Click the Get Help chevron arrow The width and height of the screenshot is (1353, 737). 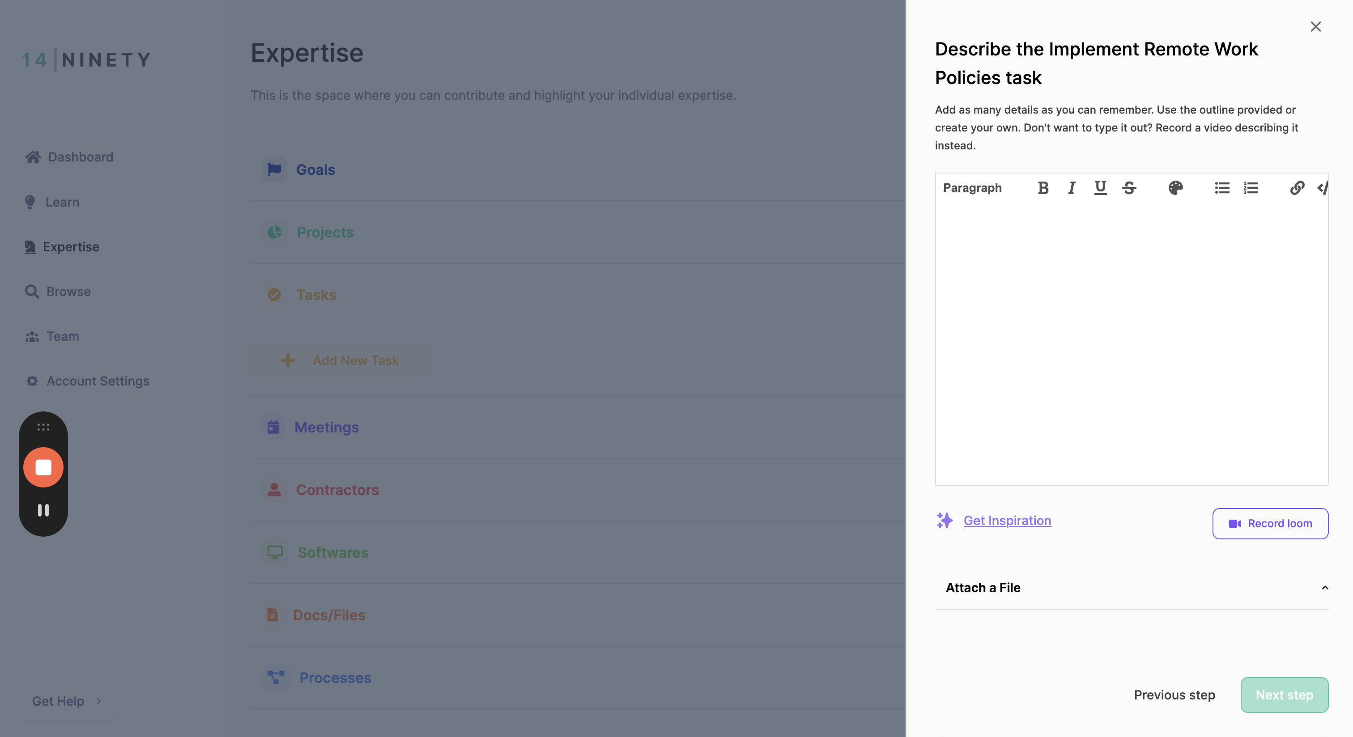pyautogui.click(x=98, y=701)
